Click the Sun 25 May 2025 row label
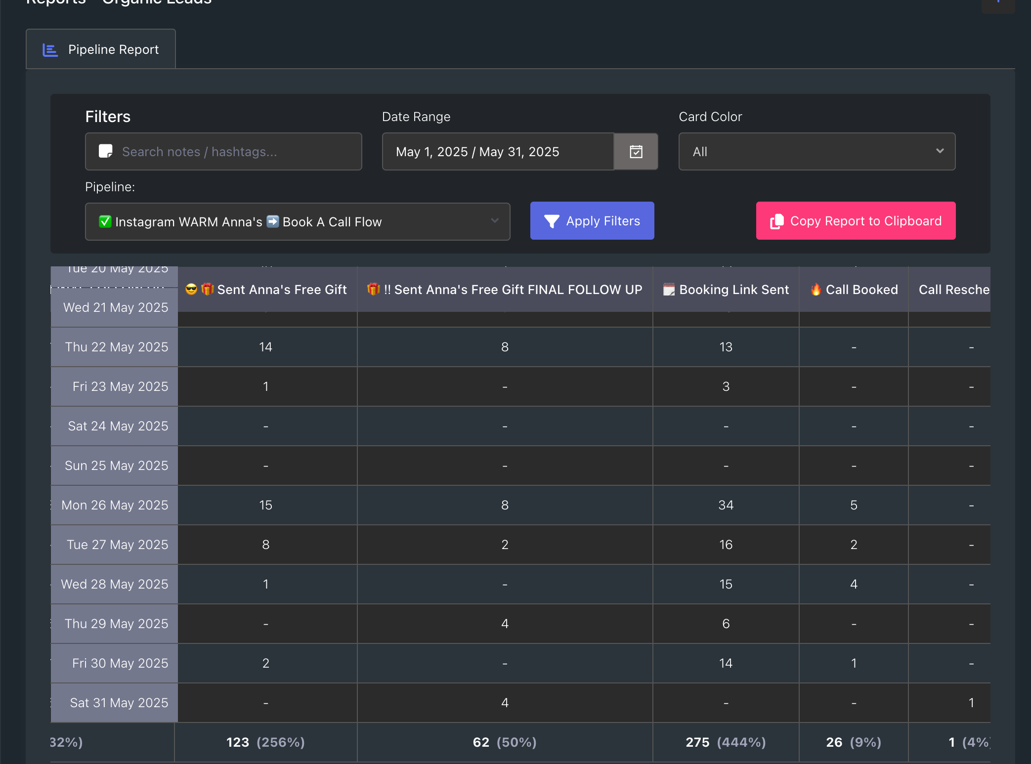 [117, 466]
